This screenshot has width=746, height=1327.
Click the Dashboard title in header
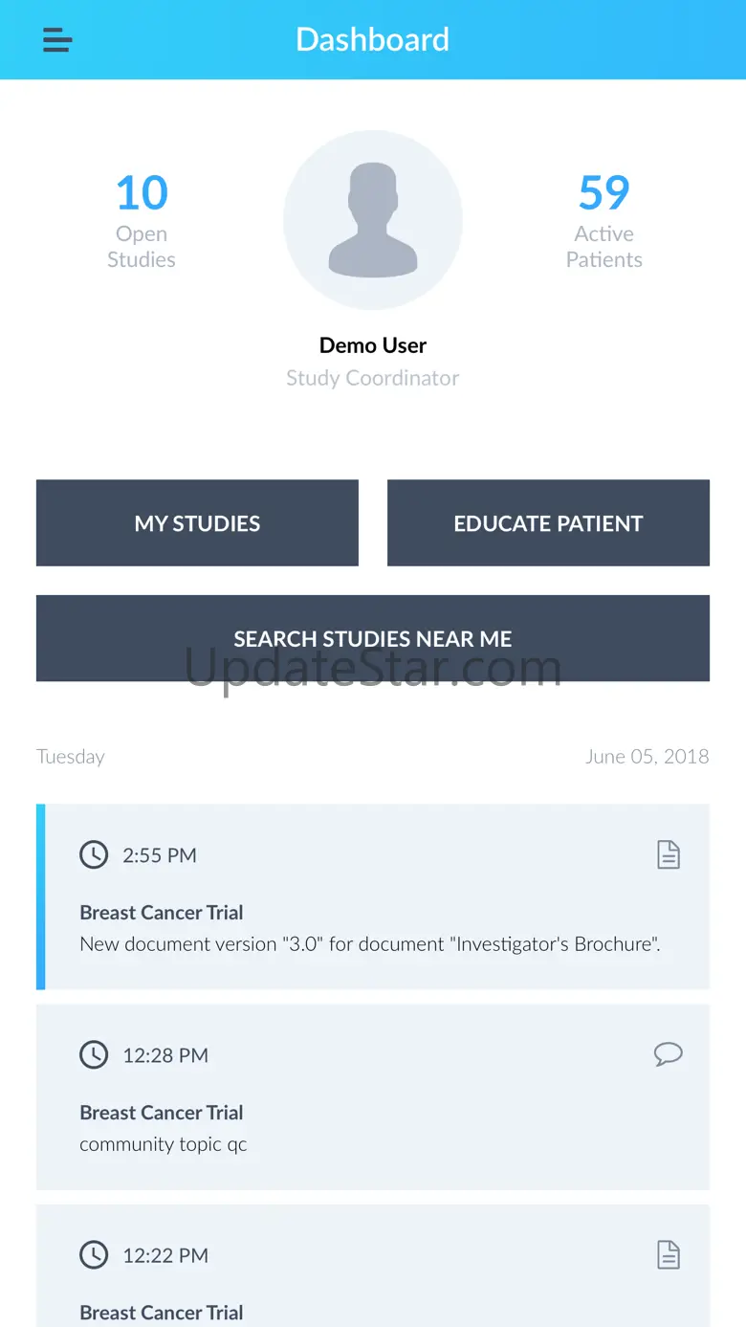[372, 39]
